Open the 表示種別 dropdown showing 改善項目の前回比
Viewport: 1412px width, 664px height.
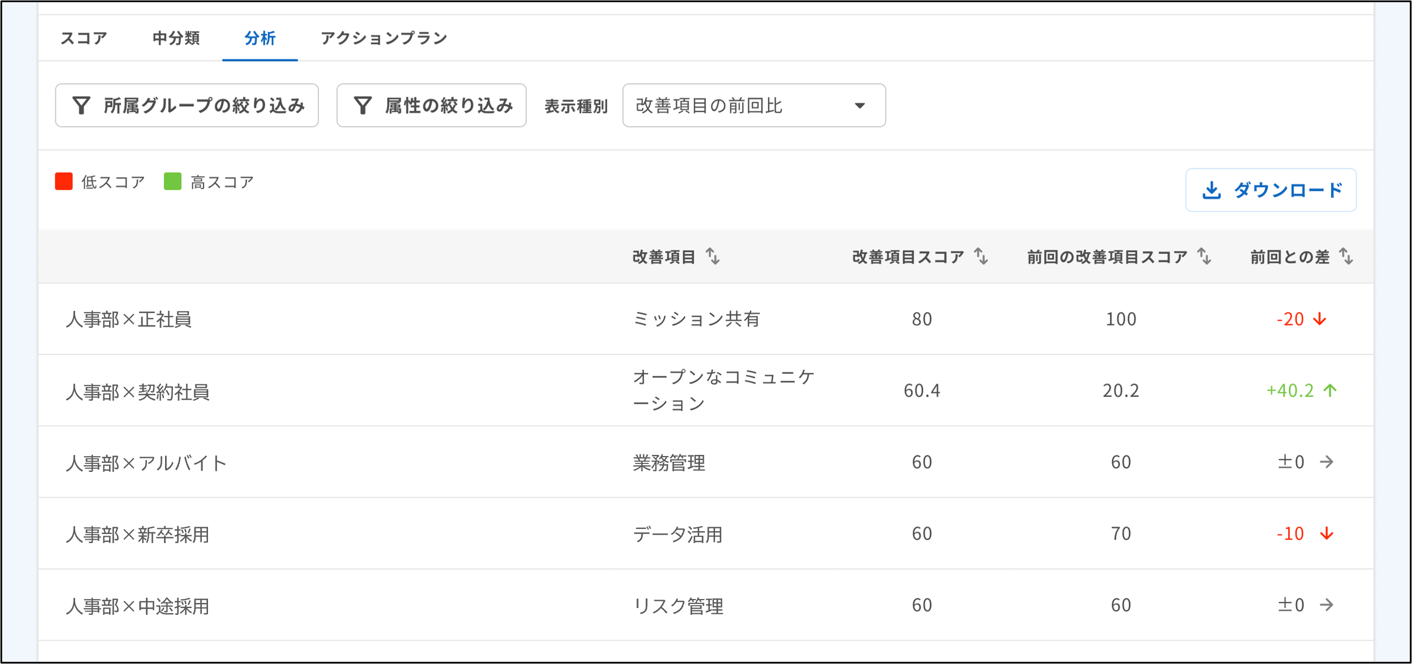point(753,105)
